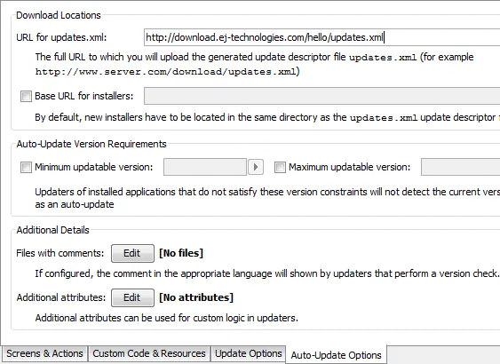The image size is (500, 364).
Task: Click the Minimum updatable version text box
Action: pos(205,167)
